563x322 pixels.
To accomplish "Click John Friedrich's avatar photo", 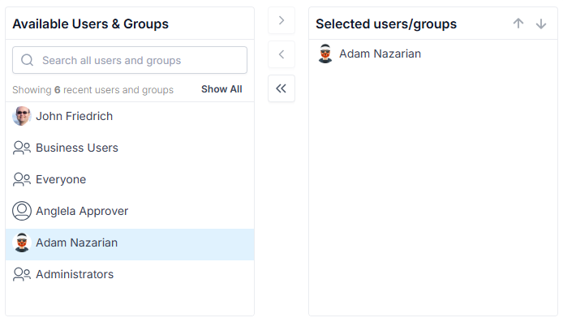I will point(22,116).
